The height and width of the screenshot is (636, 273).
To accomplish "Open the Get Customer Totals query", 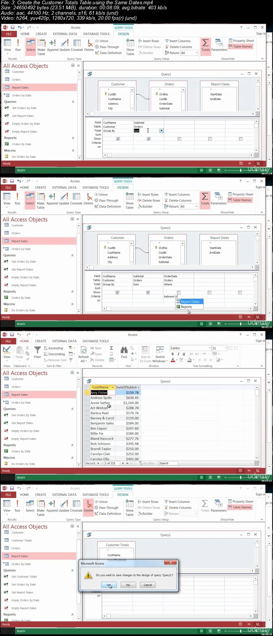I will click(24, 577).
